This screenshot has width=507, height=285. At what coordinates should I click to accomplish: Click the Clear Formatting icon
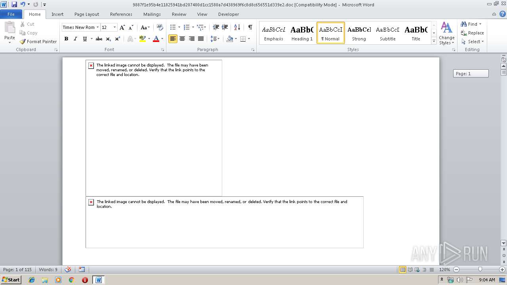point(160,27)
